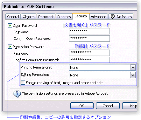
Task: Enable copying of text, images and contents
Action: [23, 83]
